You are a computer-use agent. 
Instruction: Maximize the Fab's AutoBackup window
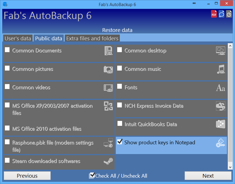click(216, 3)
